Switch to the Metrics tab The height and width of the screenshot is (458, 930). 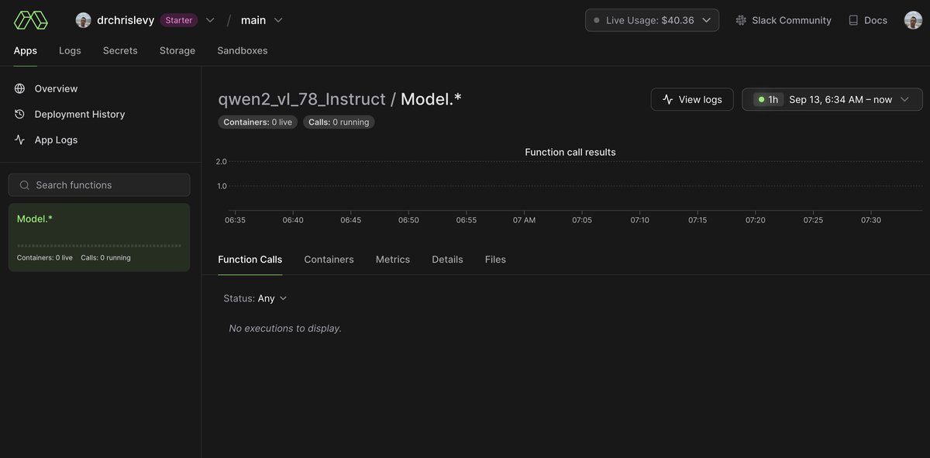point(392,260)
